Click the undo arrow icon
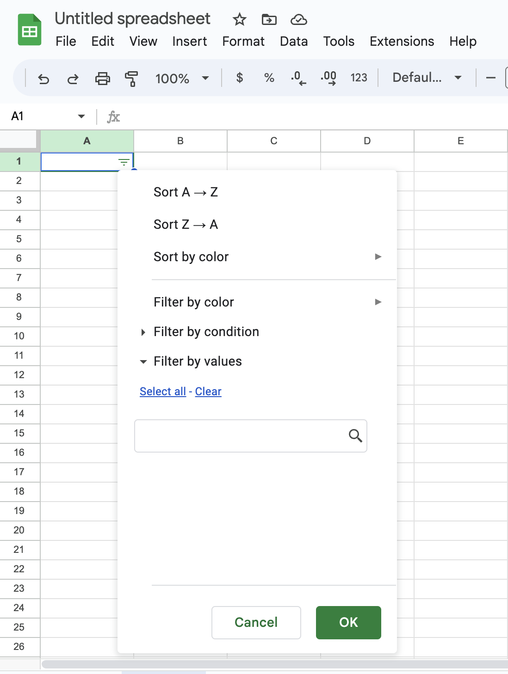The image size is (508, 674). click(43, 79)
